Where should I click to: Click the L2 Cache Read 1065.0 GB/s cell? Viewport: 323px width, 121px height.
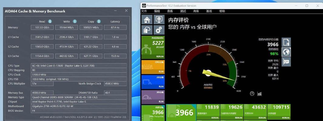42,46
